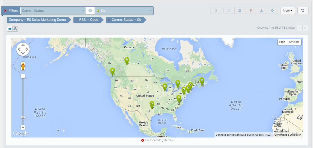Open the Comm. Status field dropdown
Viewport: 313px width, 148px height.
tap(53, 11)
